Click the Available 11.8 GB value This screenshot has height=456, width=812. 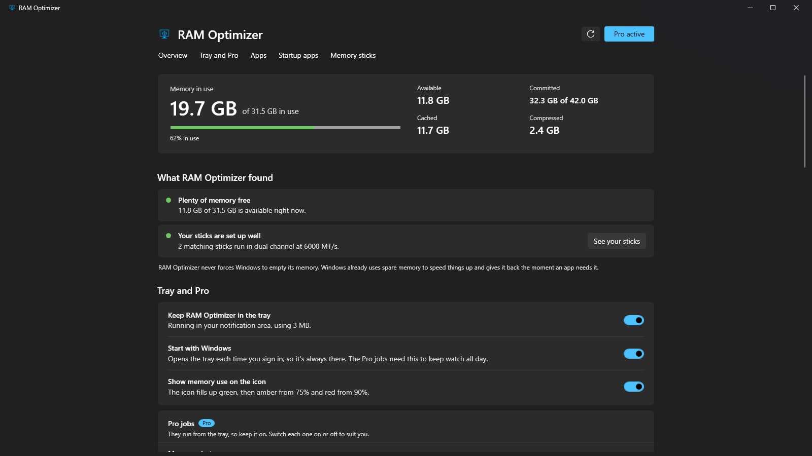[x=433, y=100]
